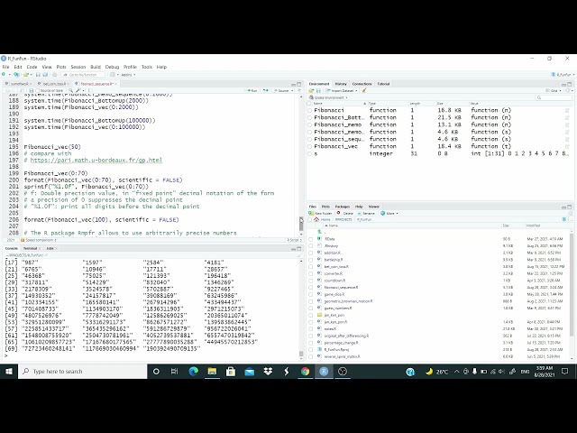Click the pari.math.u-bordeaux.fr link in the code
Image resolution: width=577 pixels, height=433 pixels.
[x=96, y=161]
